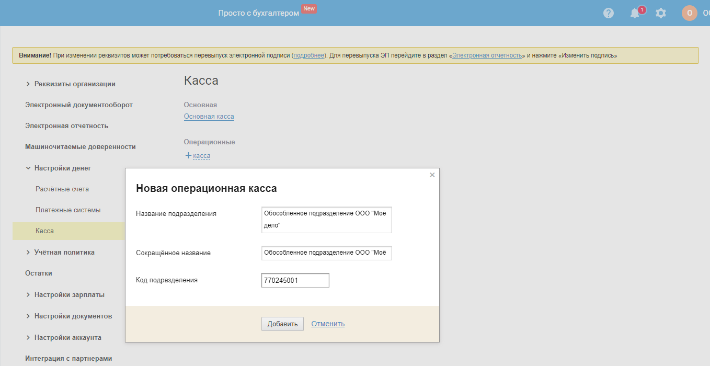
Task: Click the Код подразделения input field
Action: 295,280
